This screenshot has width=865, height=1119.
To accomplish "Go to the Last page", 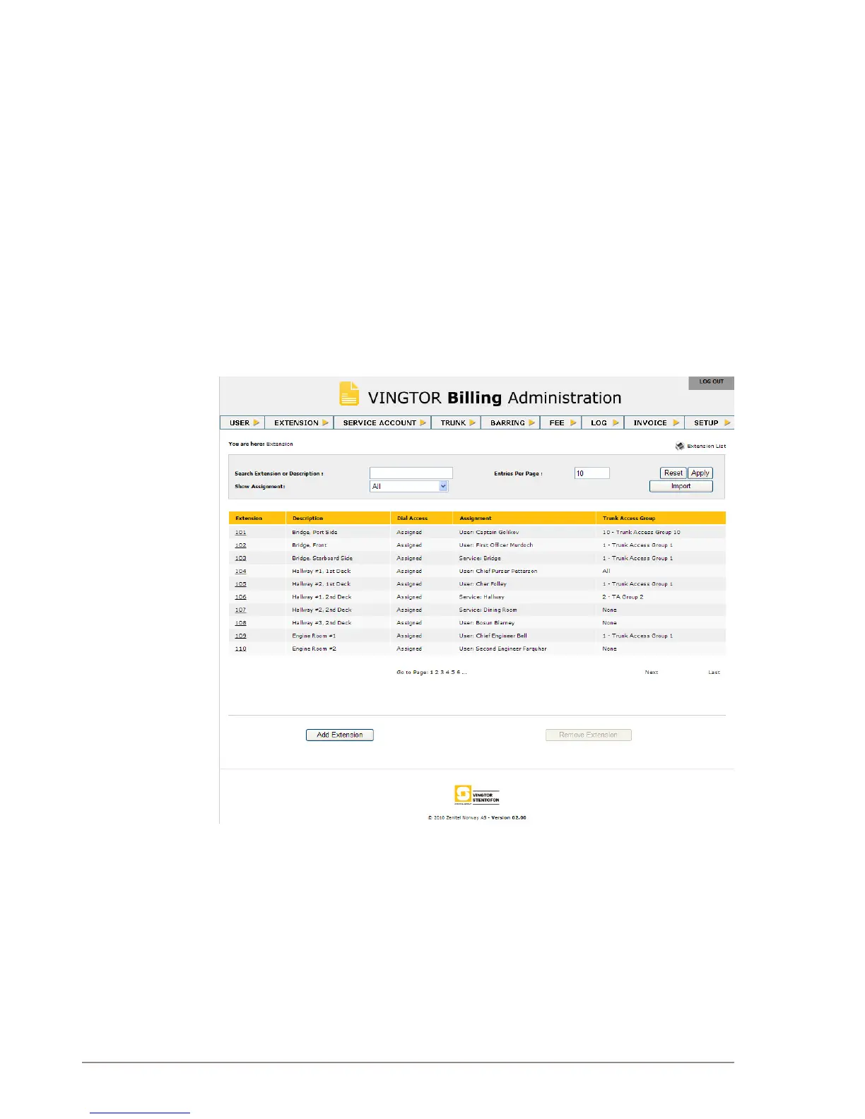I will coord(714,673).
